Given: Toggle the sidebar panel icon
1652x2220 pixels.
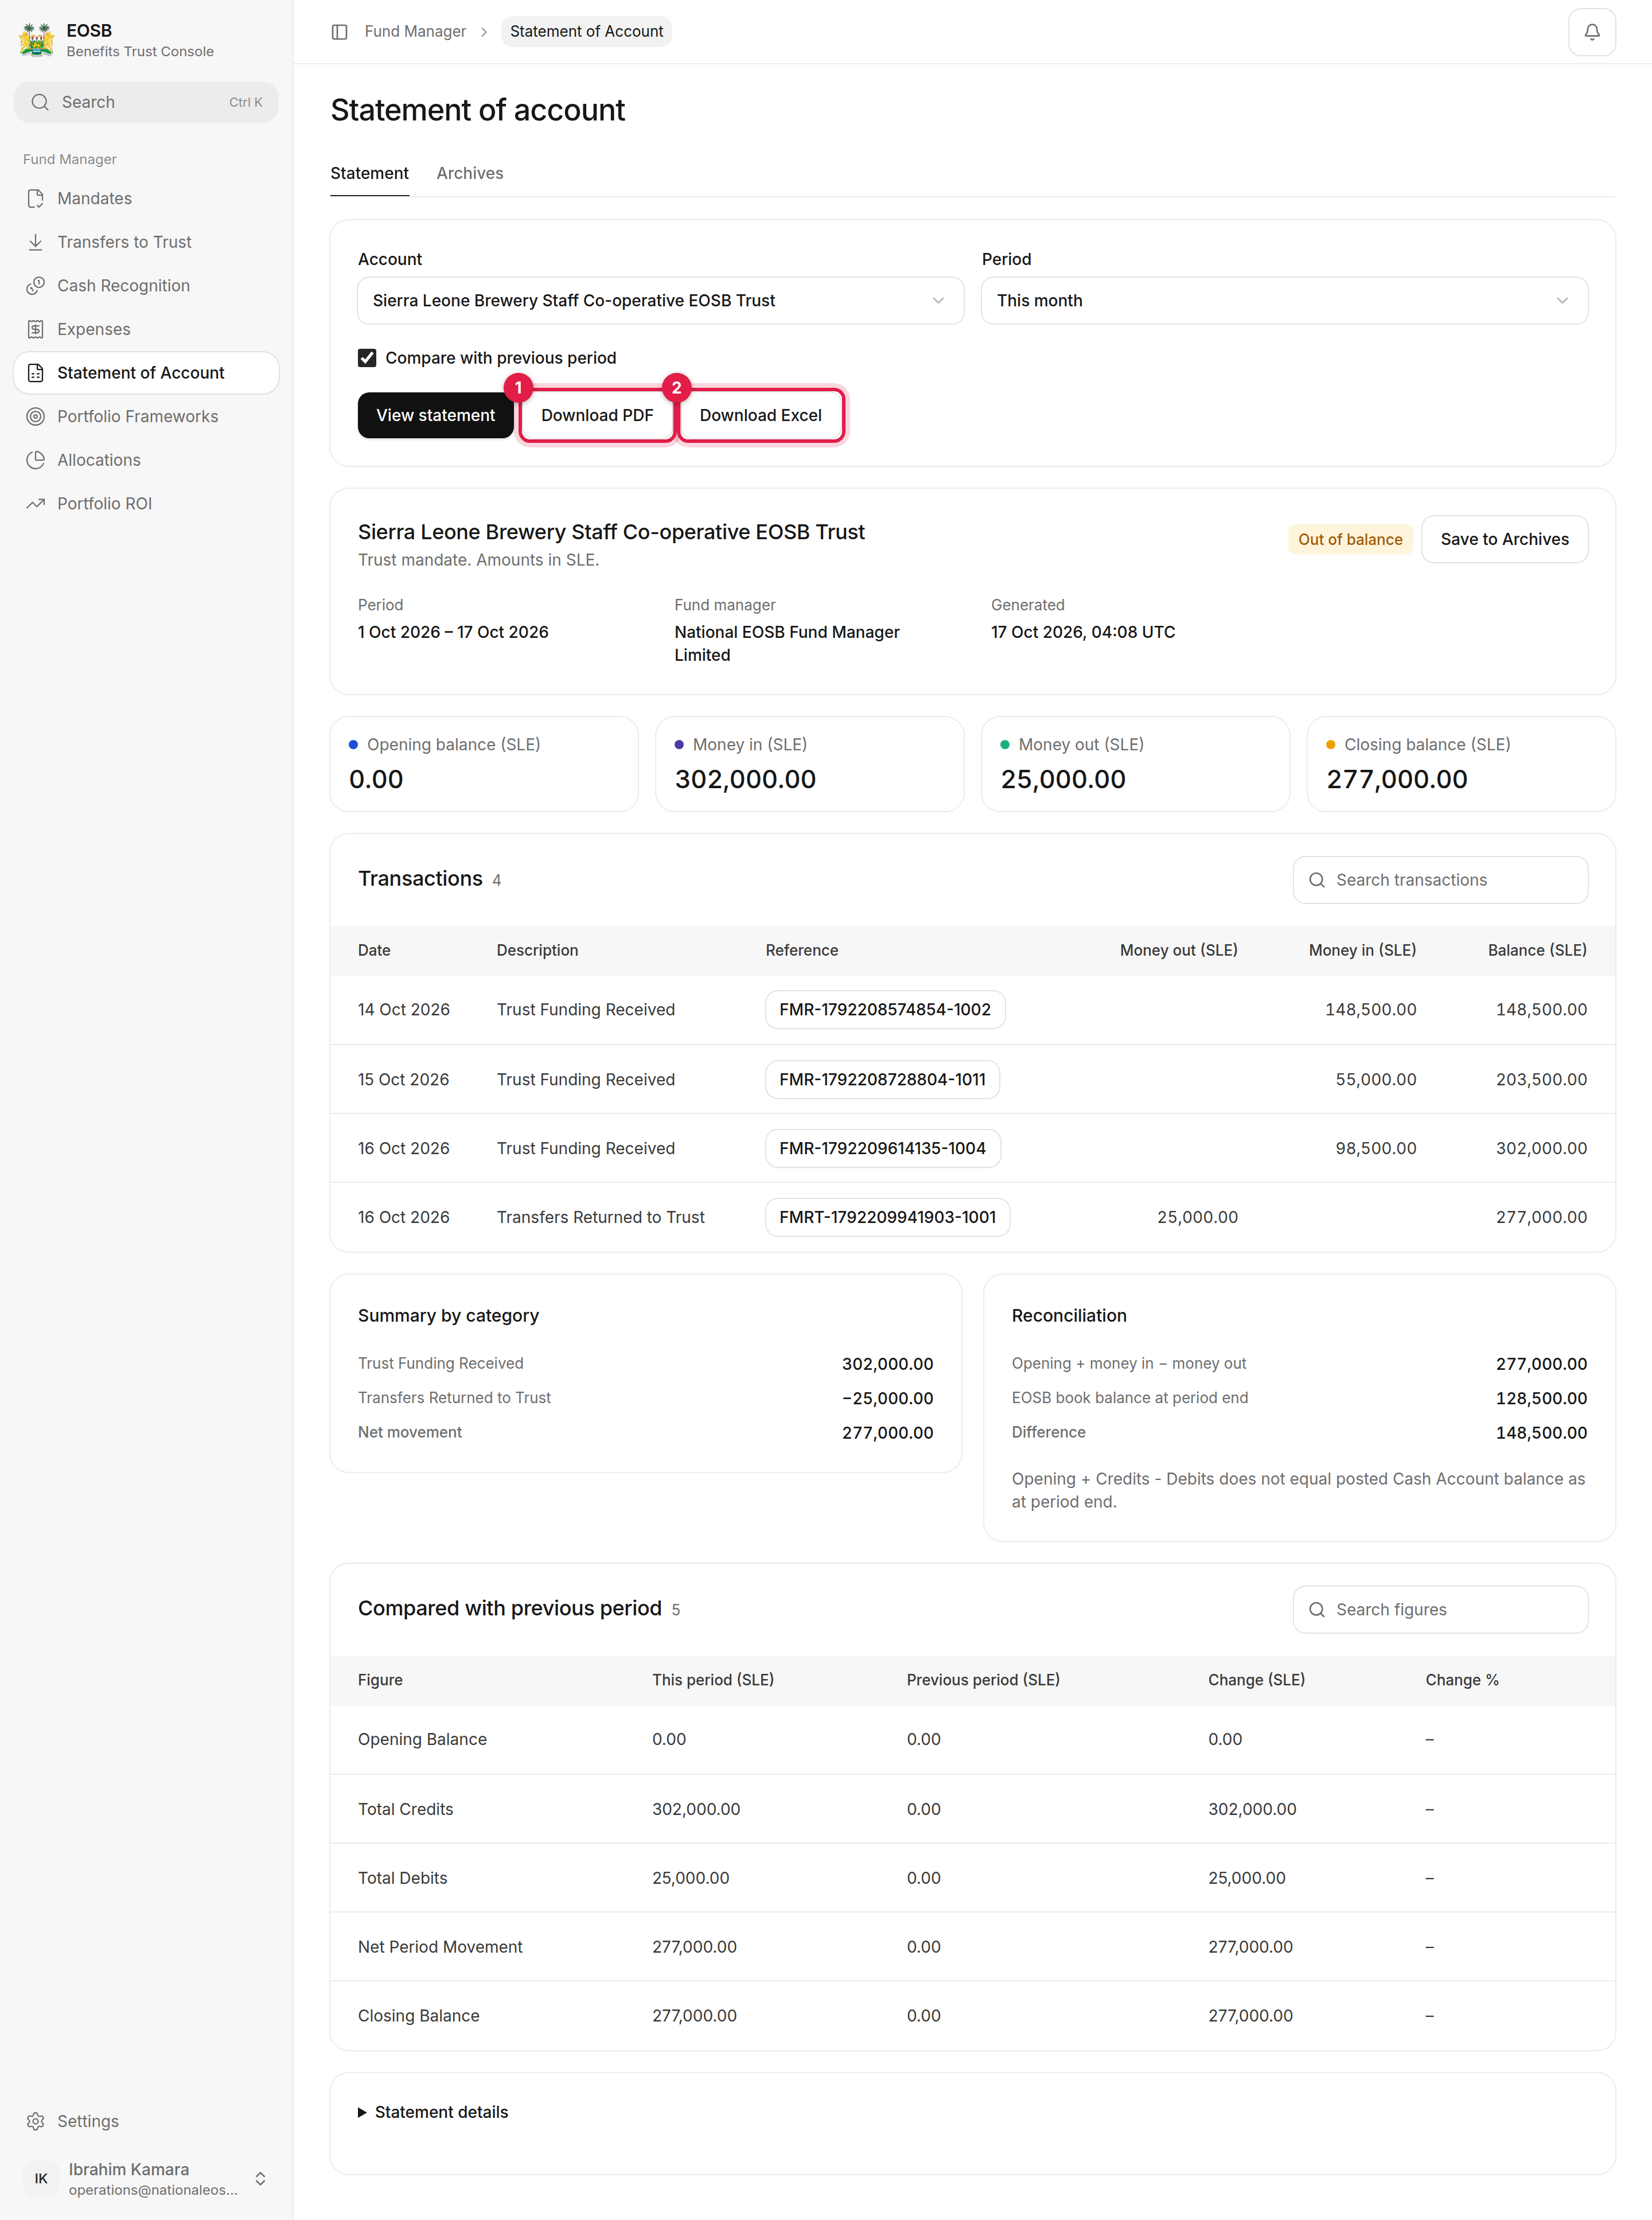Looking at the screenshot, I should click(x=339, y=32).
